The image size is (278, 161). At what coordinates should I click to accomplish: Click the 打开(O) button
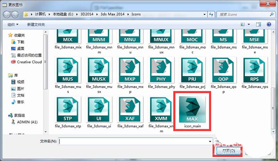(229, 151)
